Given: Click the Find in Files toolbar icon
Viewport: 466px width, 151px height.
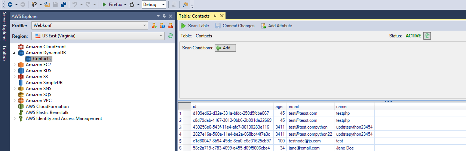Looking at the screenshot, I should (x=186, y=4).
